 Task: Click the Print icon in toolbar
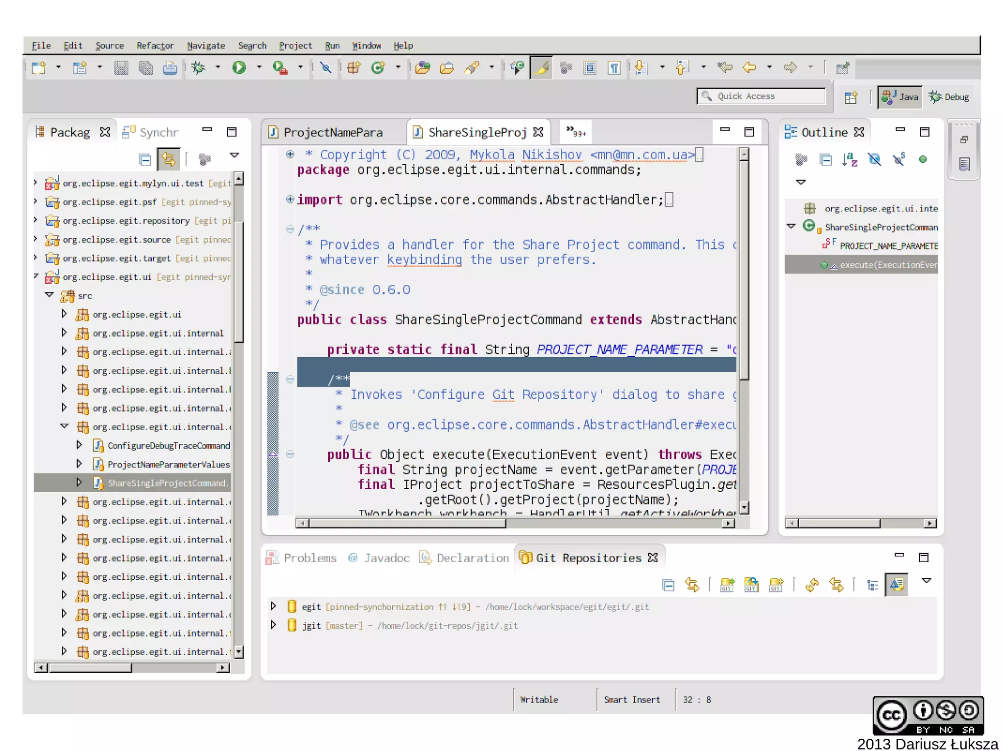pyautogui.click(x=170, y=68)
